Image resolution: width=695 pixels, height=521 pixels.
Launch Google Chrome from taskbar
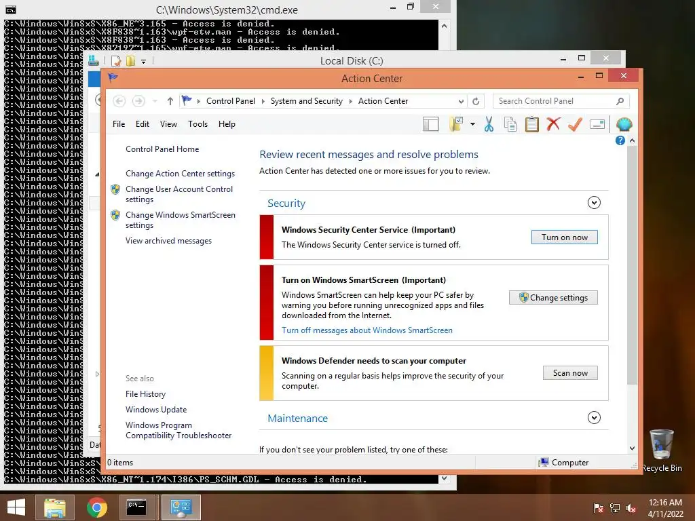[96, 507]
